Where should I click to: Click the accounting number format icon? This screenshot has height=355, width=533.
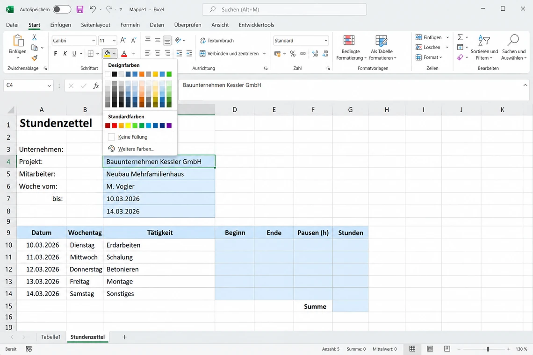(x=278, y=53)
